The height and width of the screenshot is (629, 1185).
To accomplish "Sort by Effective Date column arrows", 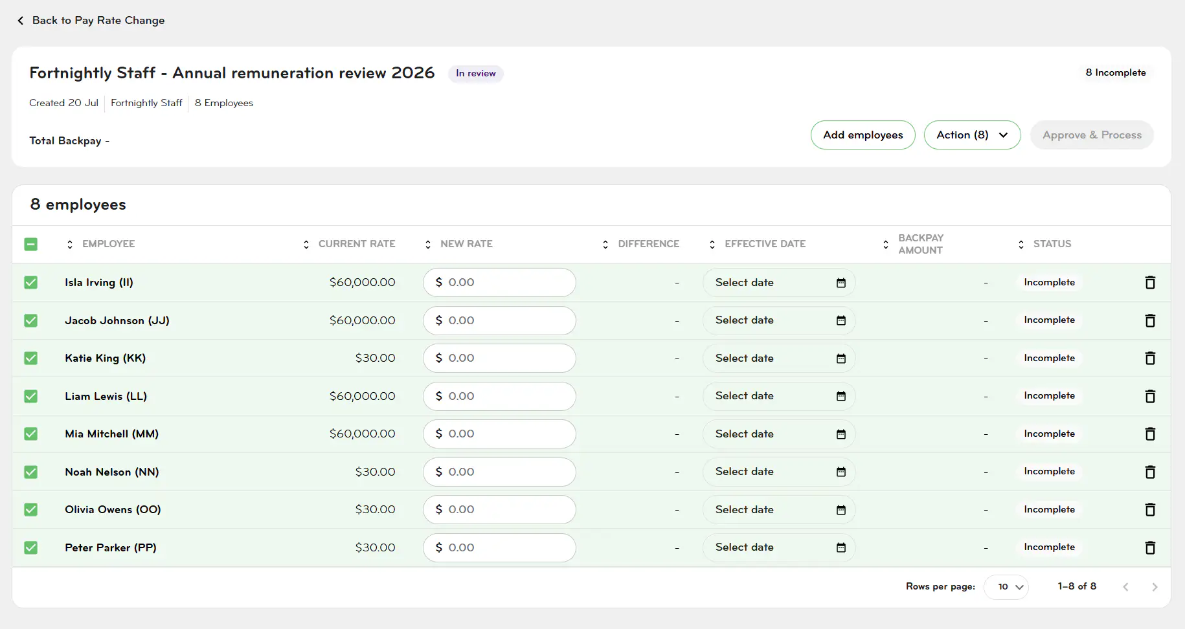I will (x=712, y=244).
